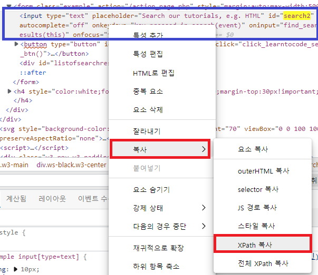Choose '잘라내기' menu item
318x275 pixels.
click(x=162, y=131)
